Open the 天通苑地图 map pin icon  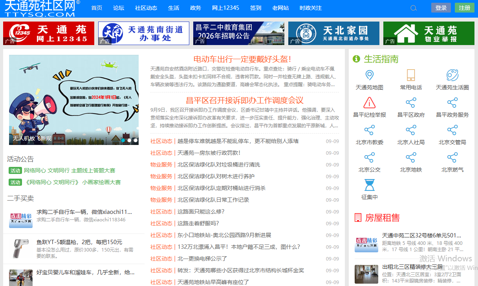[369, 75]
